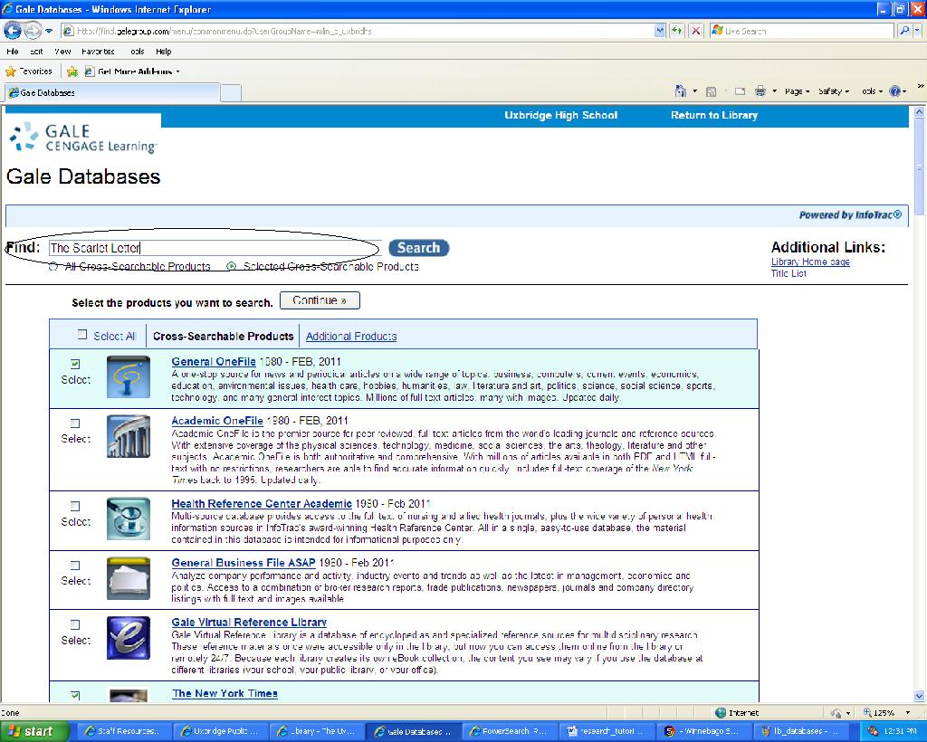Click the Internet zone globe icon in status bar
This screenshot has height=742, width=927.
[720, 713]
